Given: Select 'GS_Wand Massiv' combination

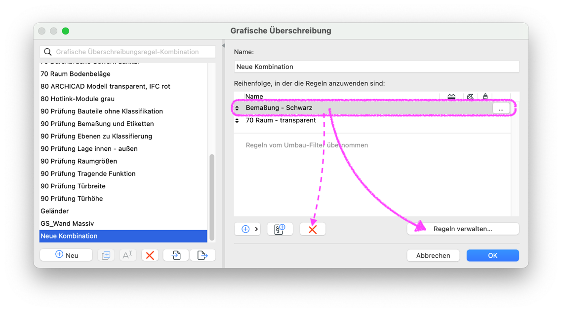Looking at the screenshot, I should (123, 224).
